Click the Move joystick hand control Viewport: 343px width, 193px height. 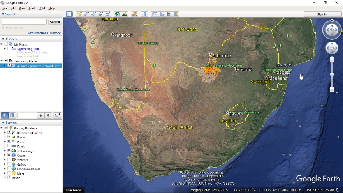click(x=332, y=48)
